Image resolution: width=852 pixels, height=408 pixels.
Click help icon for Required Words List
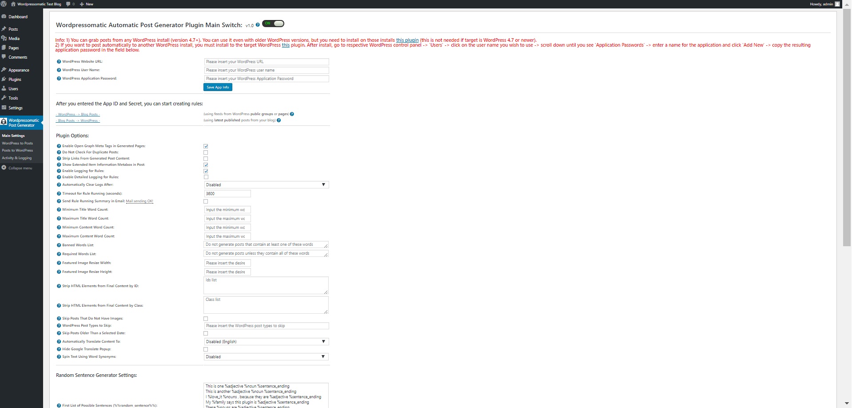59,254
